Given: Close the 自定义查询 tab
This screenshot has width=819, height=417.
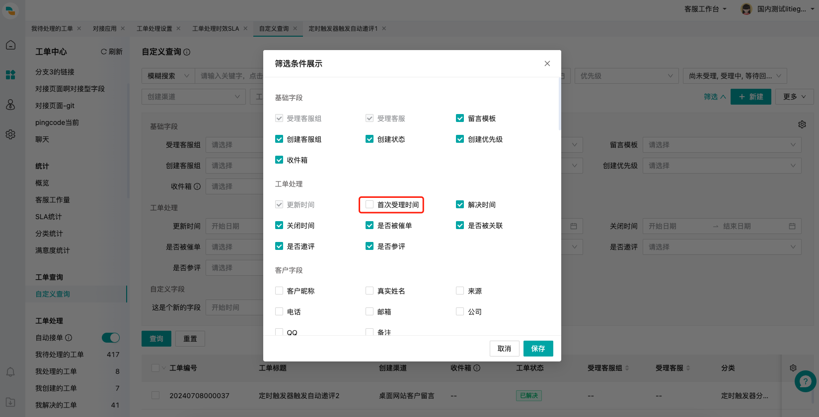Looking at the screenshot, I should [295, 28].
